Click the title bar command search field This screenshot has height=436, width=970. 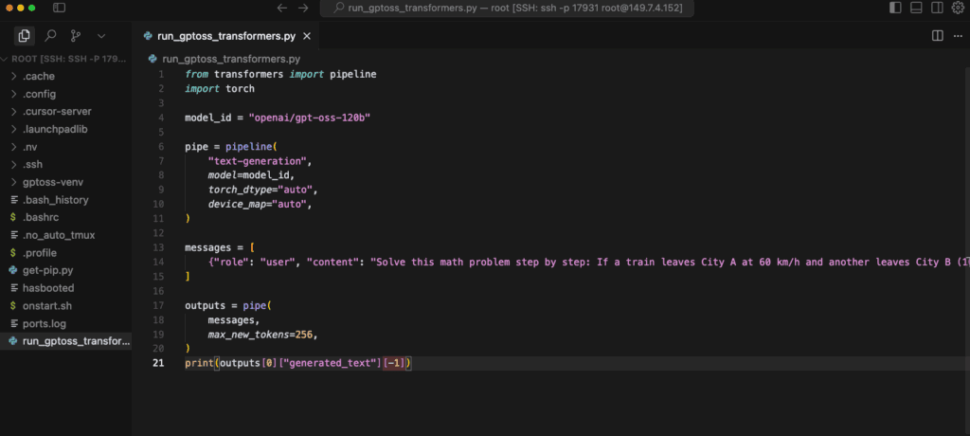tap(507, 8)
